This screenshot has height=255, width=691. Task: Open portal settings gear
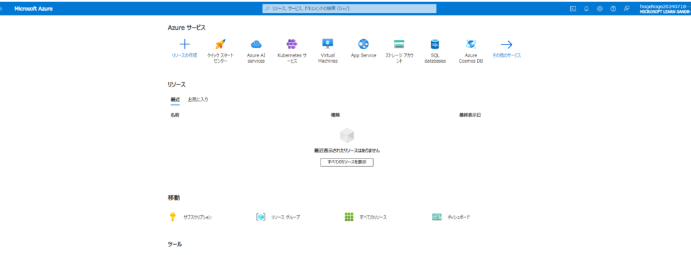click(600, 8)
